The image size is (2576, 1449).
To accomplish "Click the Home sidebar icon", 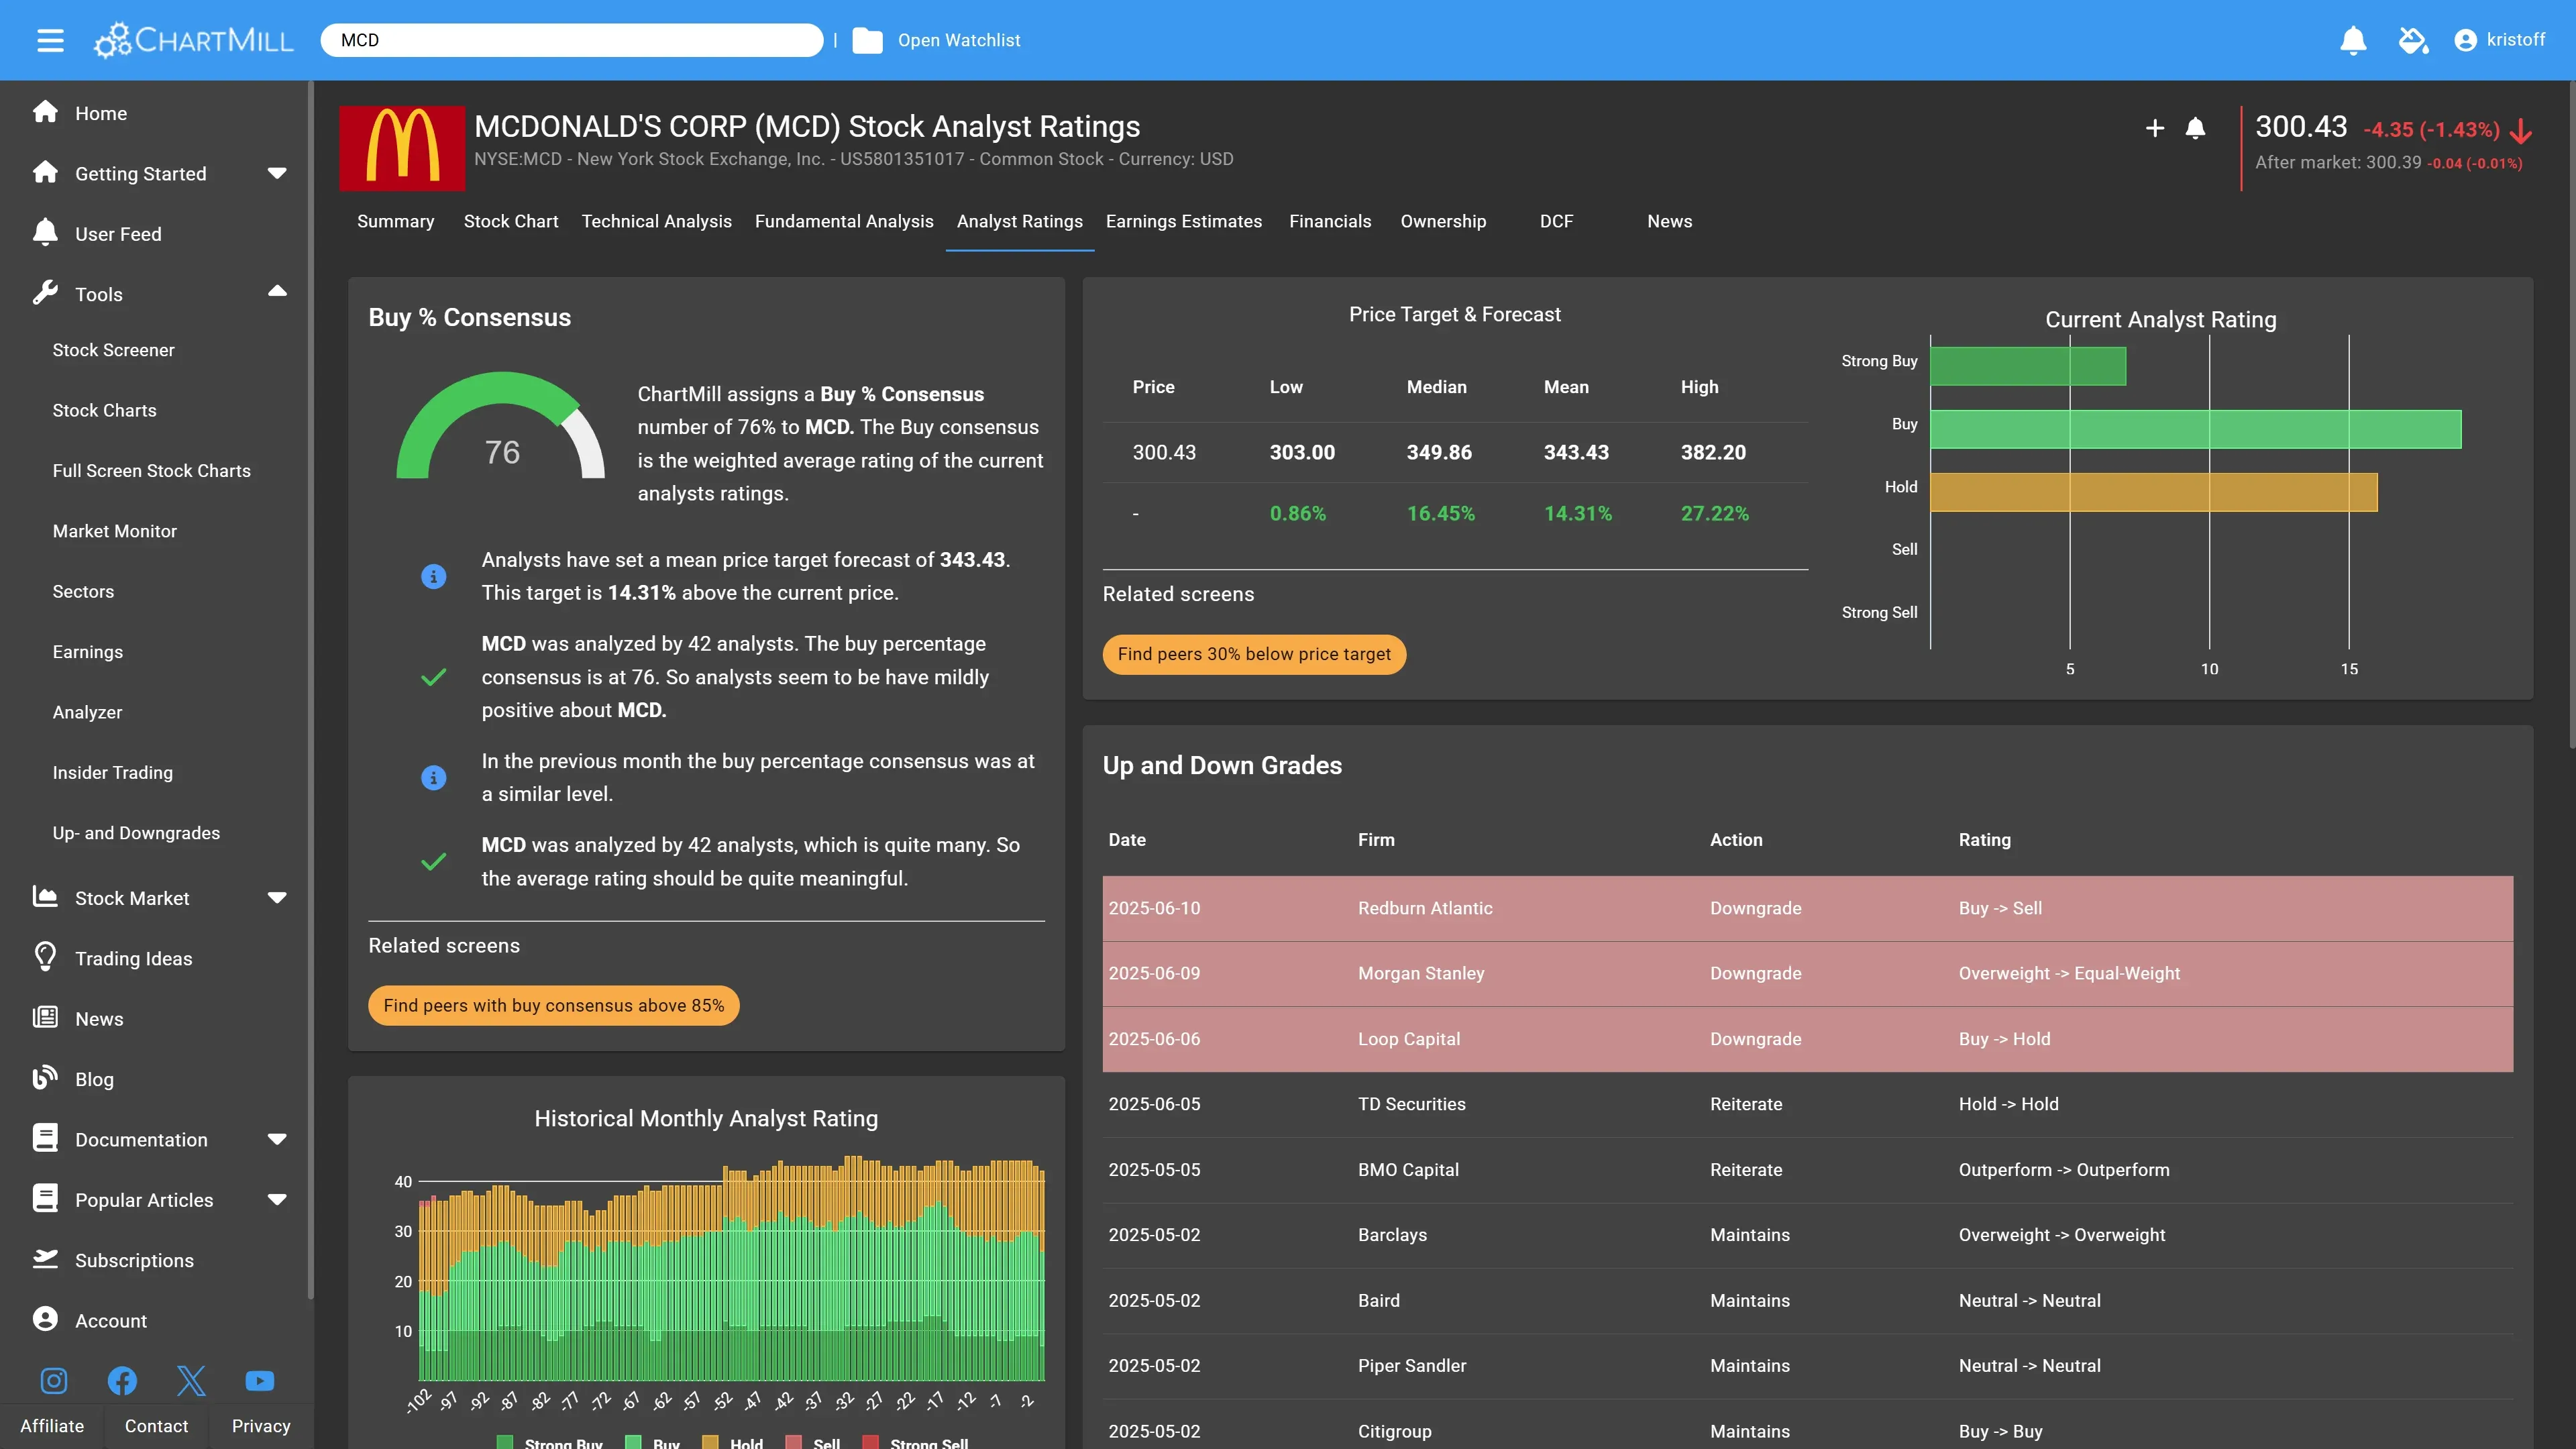I will (x=45, y=112).
